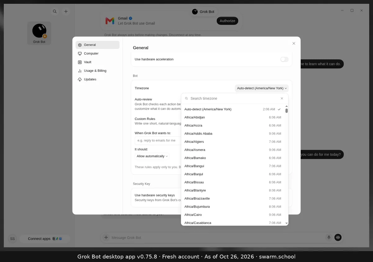This screenshot has width=373, height=262.
Task: Select Africa/Brazzaville timezone
Action: [x=233, y=198]
